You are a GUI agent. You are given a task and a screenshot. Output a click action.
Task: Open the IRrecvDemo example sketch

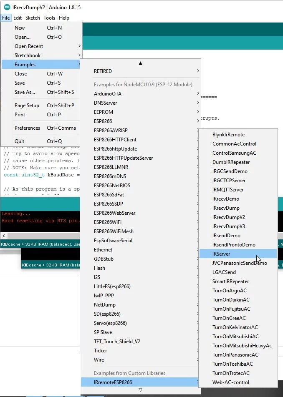coord(238,199)
